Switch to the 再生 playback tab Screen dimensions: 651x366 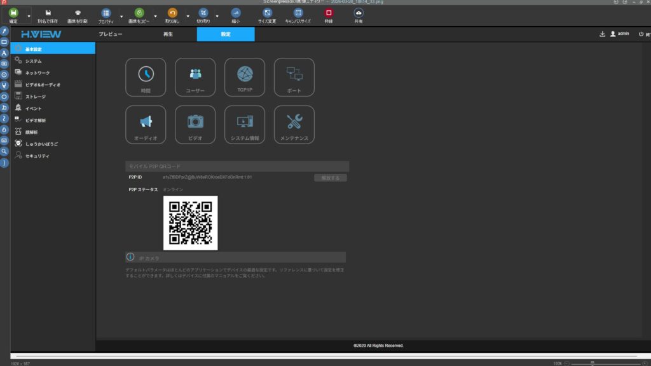pyautogui.click(x=168, y=34)
